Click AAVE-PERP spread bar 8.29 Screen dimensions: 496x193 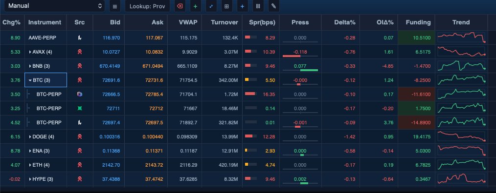[x=250, y=38]
